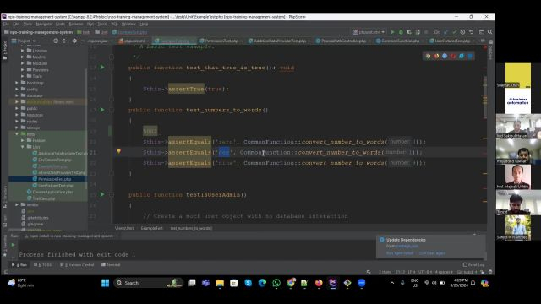Open the Version Control tool window tab
The width and height of the screenshot is (541, 304).
tap(77, 264)
